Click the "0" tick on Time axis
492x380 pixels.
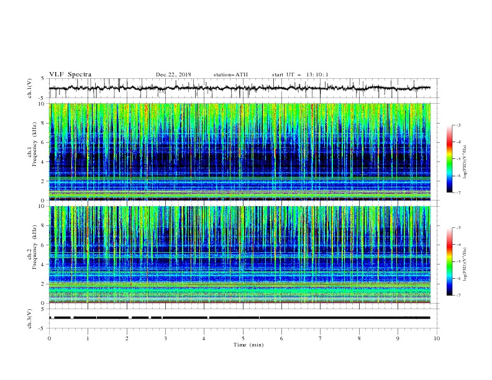click(49, 338)
